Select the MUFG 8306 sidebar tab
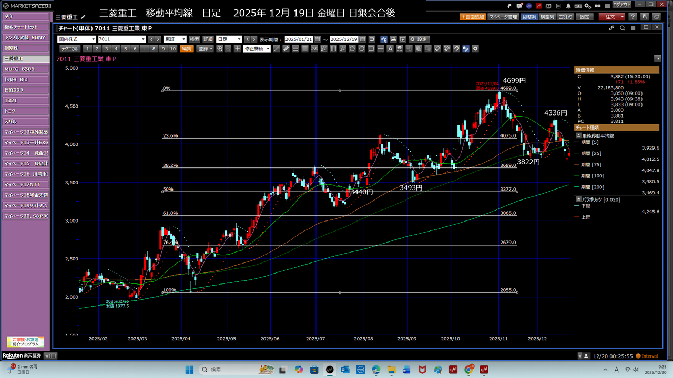Viewport: 673px width, 378px height. tap(25, 69)
